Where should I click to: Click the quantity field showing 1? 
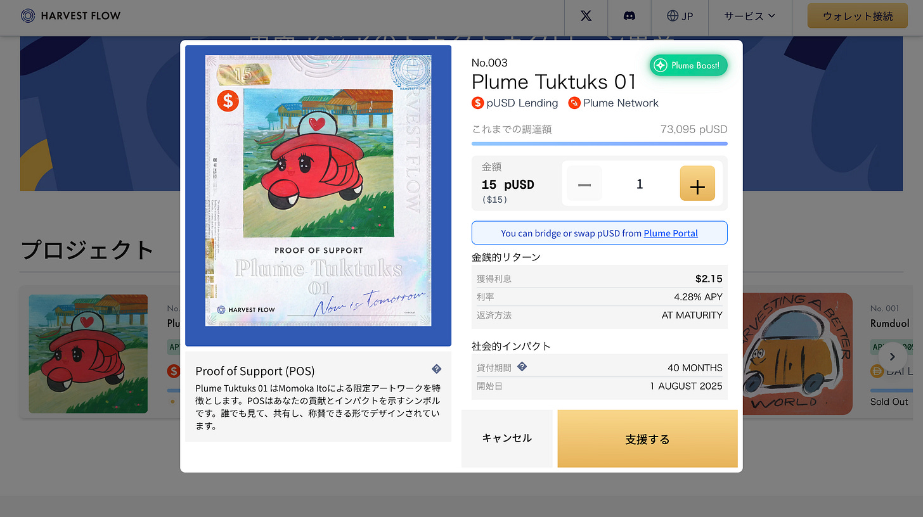pos(640,184)
